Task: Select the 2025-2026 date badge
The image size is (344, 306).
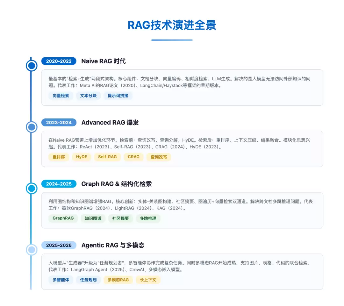Action: [59, 245]
